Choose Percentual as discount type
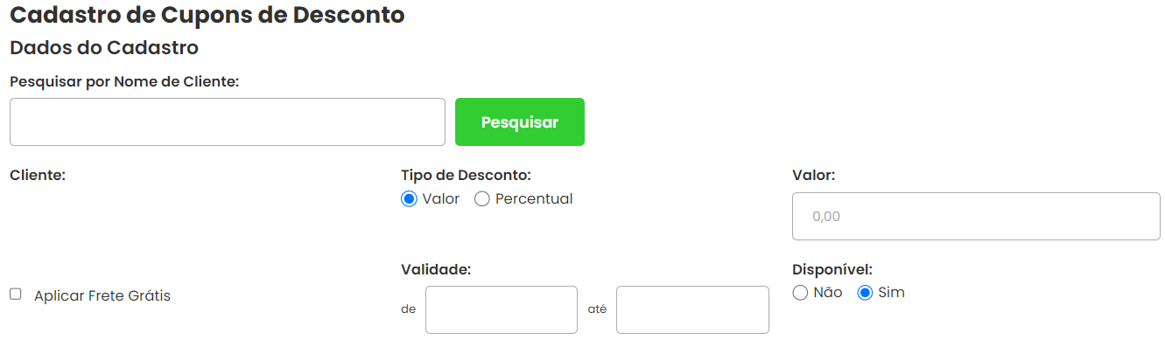Screen dimensions: 1165x340 [481, 199]
